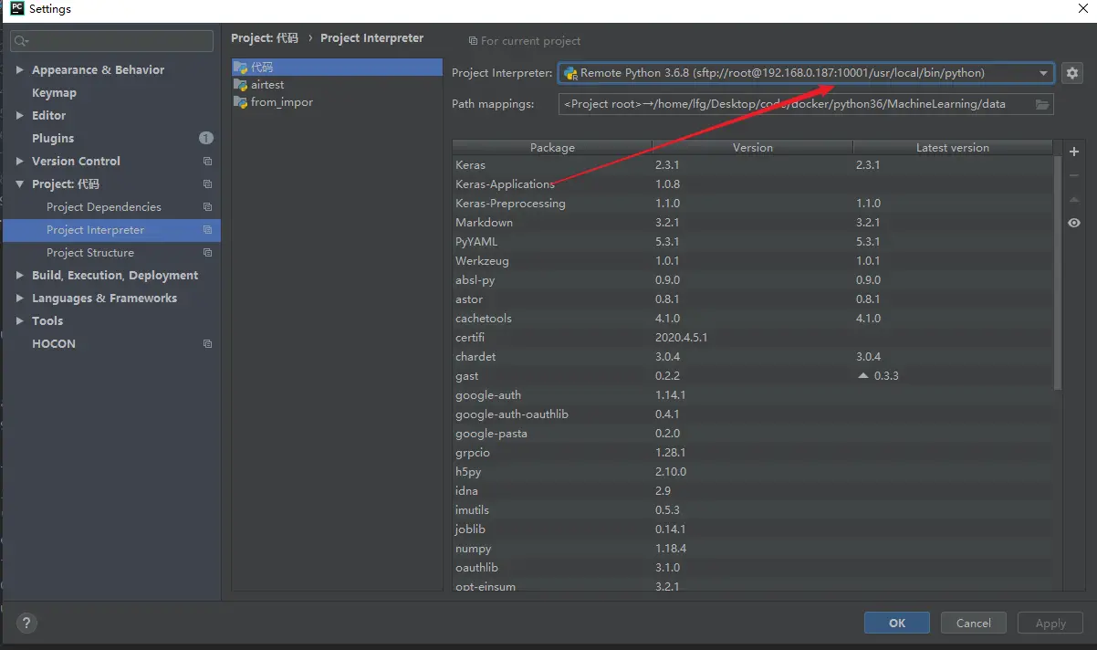
Task: Click the search magnifier icon in settings
Action: tap(22, 41)
